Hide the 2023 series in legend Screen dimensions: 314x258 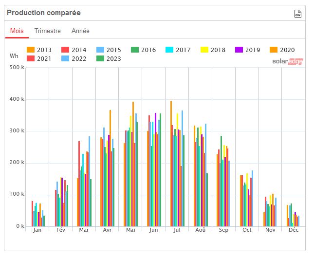(x=109, y=58)
